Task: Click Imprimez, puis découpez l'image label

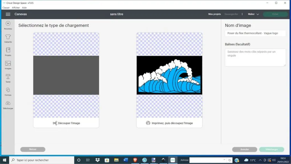Action: [x=172, y=123]
